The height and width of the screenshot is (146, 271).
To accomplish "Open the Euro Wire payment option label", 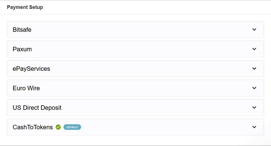I will 26,88.
